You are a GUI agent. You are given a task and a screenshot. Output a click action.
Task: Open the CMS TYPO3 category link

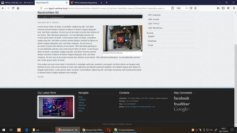(x=154, y=24)
